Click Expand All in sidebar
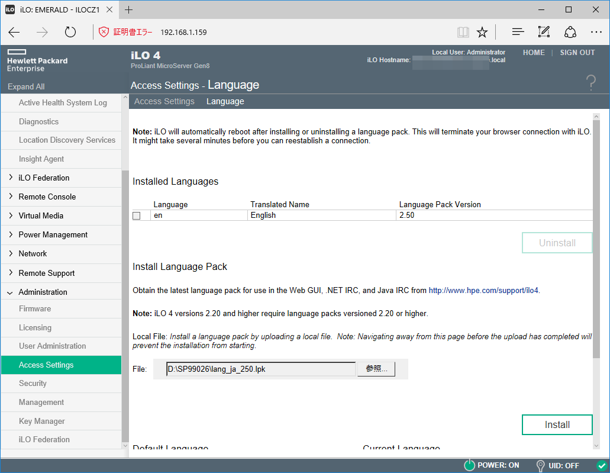 pyautogui.click(x=26, y=86)
